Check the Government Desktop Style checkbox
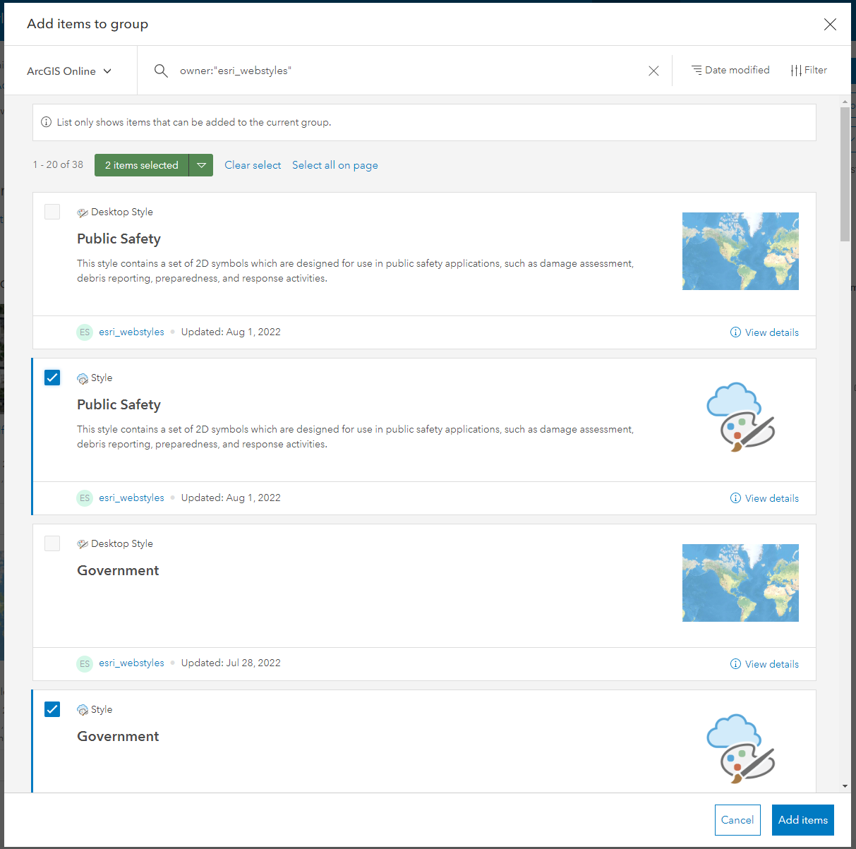The width and height of the screenshot is (856, 849). [x=52, y=543]
